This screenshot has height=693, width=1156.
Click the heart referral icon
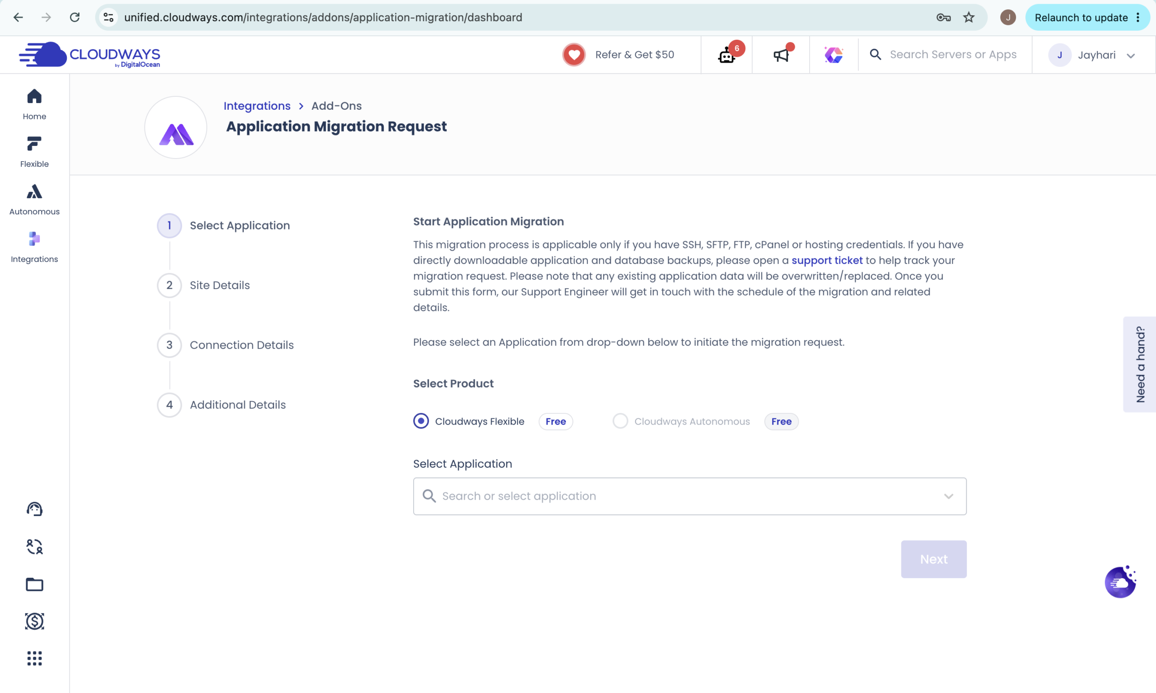click(x=574, y=55)
